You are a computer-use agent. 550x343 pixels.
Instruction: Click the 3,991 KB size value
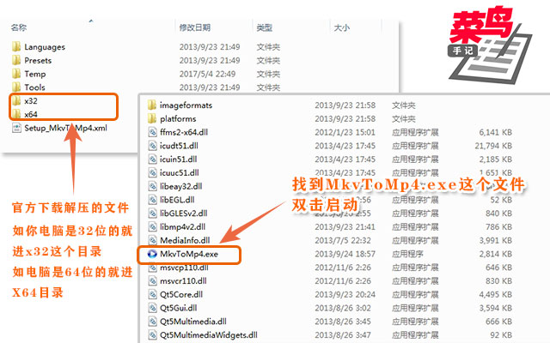point(496,240)
